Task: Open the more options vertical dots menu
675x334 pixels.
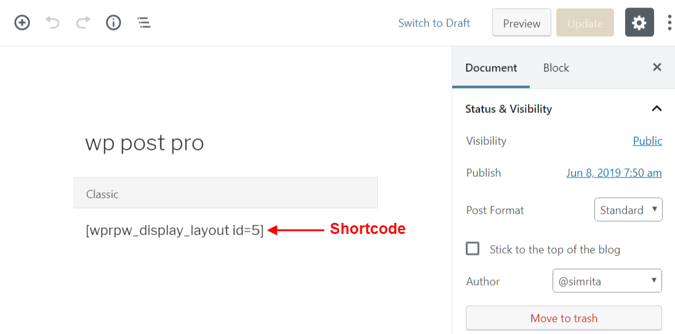Action: click(x=669, y=23)
